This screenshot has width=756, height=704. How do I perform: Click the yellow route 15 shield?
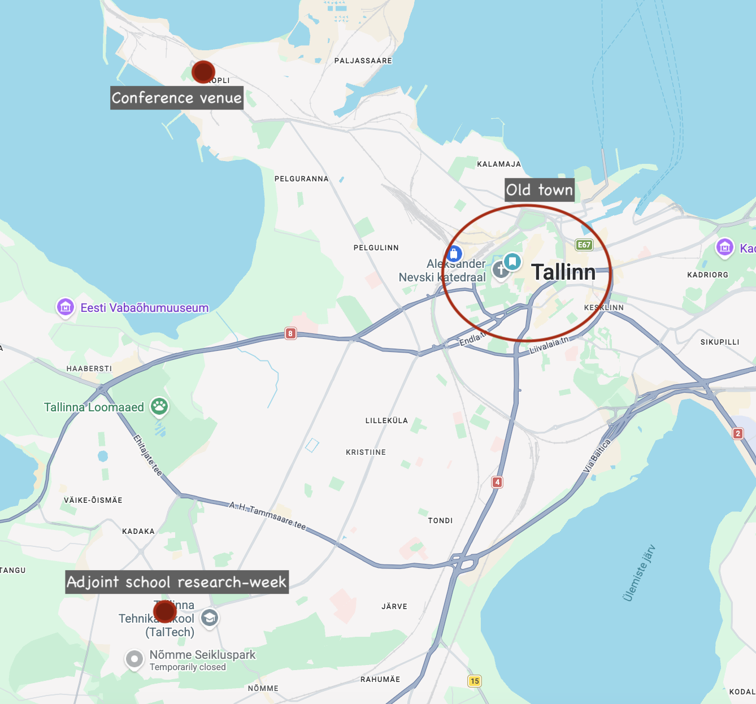click(x=475, y=681)
